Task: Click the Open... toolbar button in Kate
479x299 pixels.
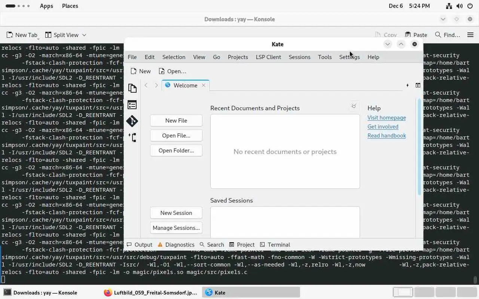Action: [x=172, y=71]
